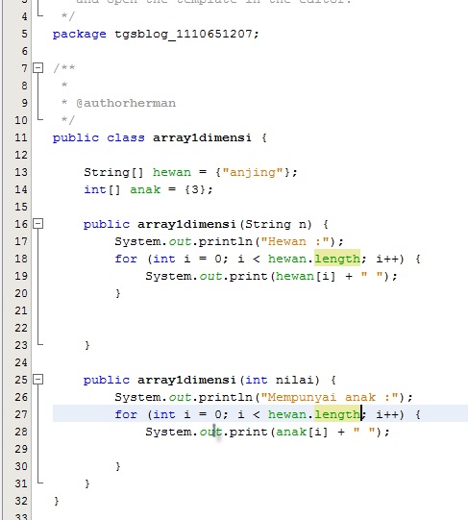Click hewan[i] on line 19
468x520 pixels.
pos(306,276)
